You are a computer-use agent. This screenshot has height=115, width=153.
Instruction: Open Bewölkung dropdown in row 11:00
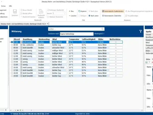(37, 53)
